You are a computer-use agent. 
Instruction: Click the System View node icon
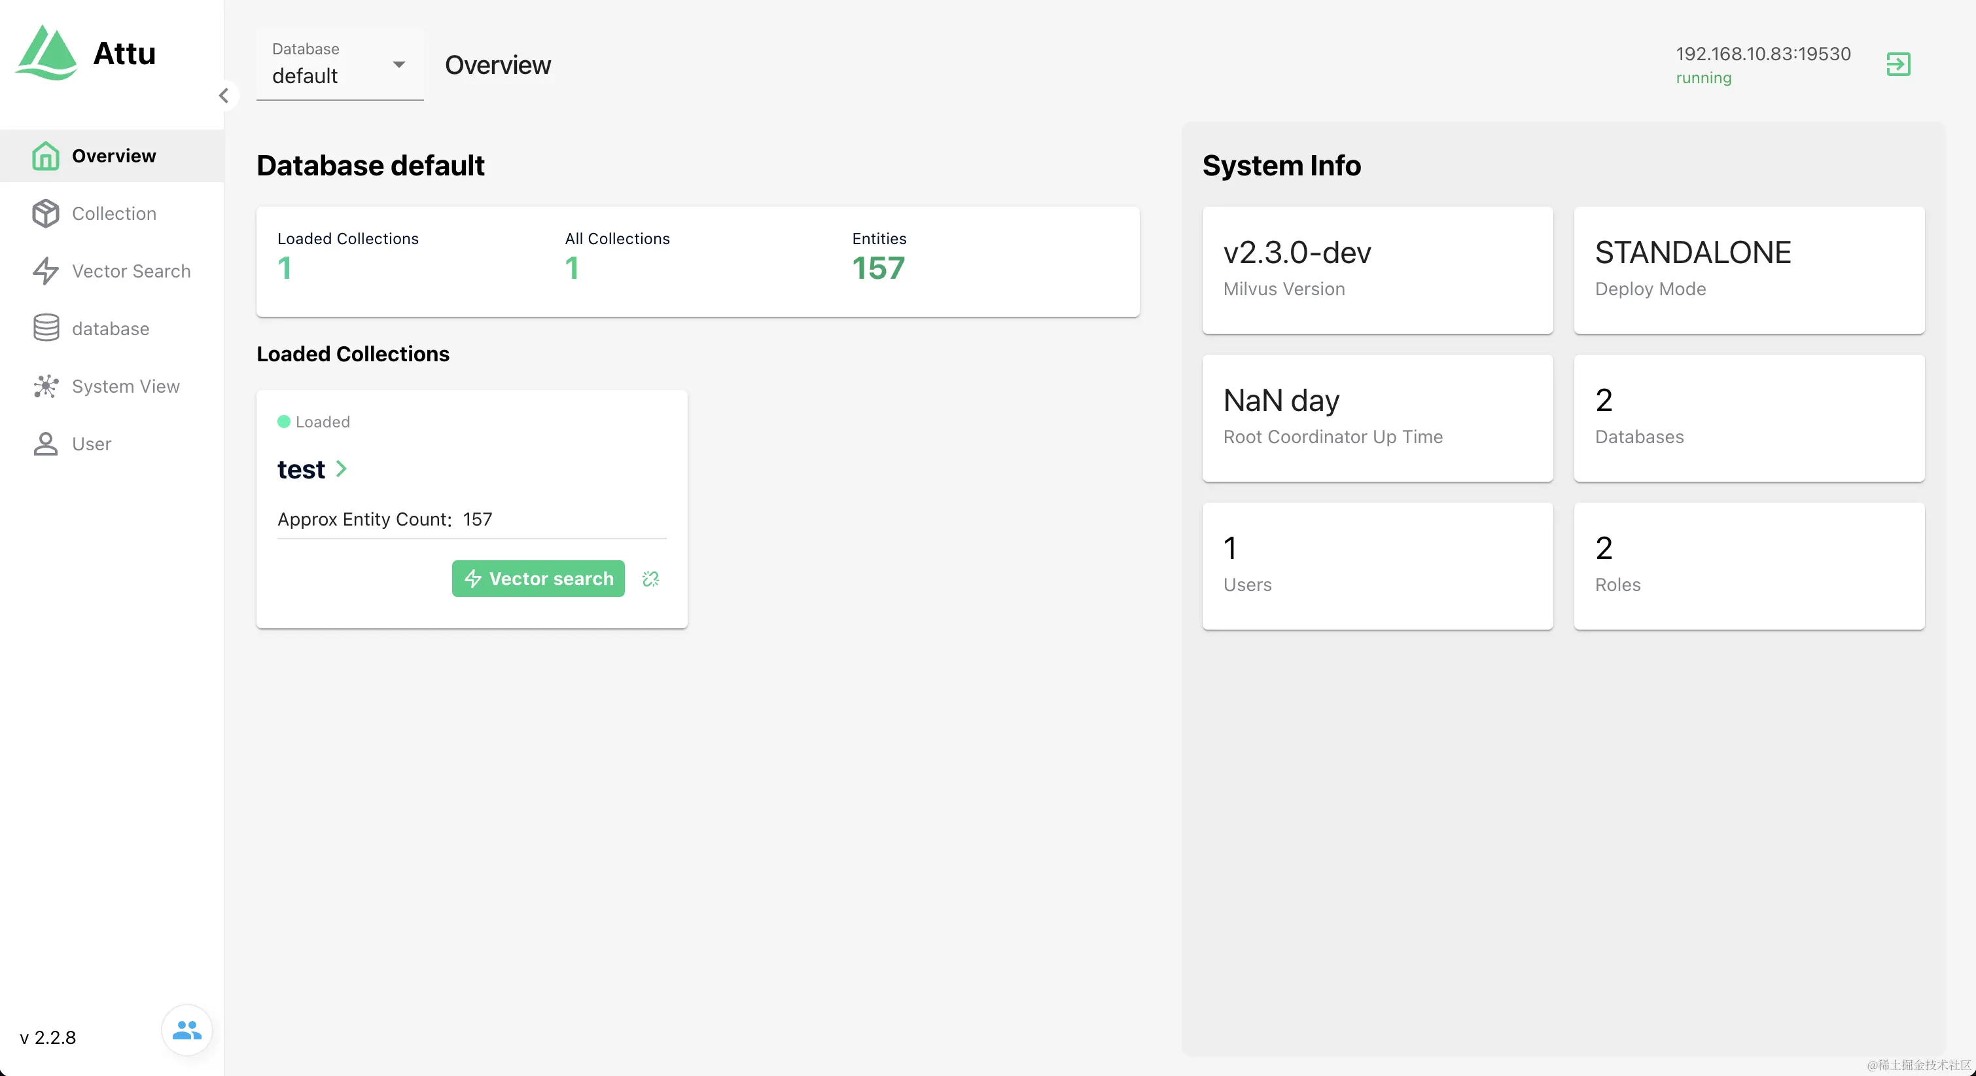(x=45, y=386)
